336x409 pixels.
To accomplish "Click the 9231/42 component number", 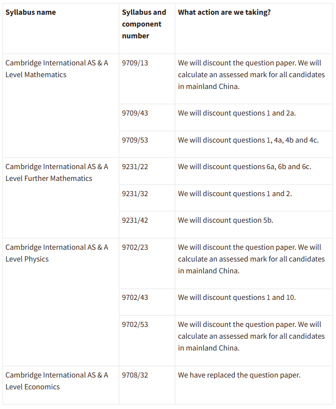I will (135, 220).
